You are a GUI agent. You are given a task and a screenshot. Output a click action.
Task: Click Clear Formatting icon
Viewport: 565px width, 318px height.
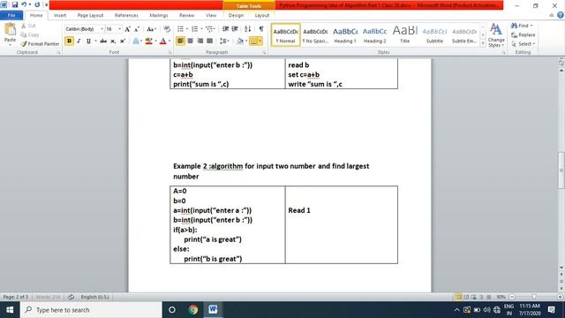pyautogui.click(x=167, y=29)
